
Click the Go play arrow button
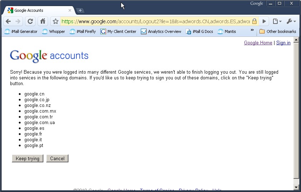(264, 21)
